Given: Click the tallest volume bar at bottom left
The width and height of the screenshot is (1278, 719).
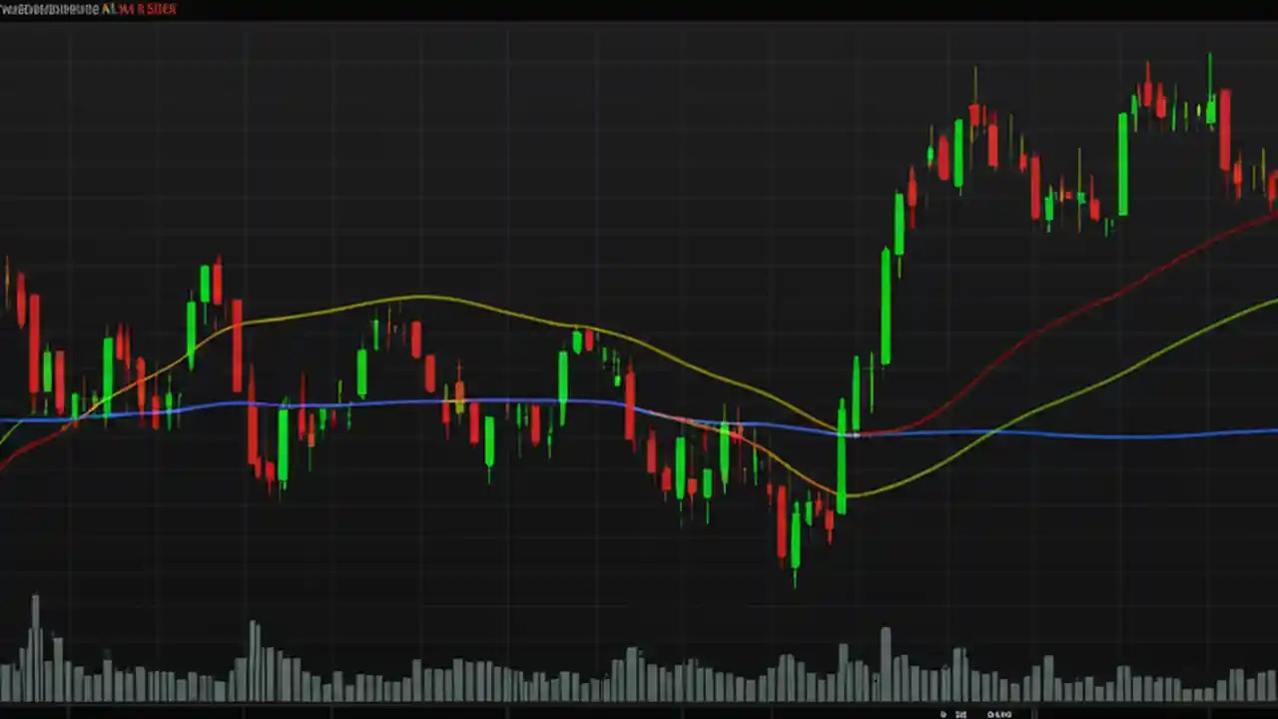Looking at the screenshot, I should click(x=35, y=649).
